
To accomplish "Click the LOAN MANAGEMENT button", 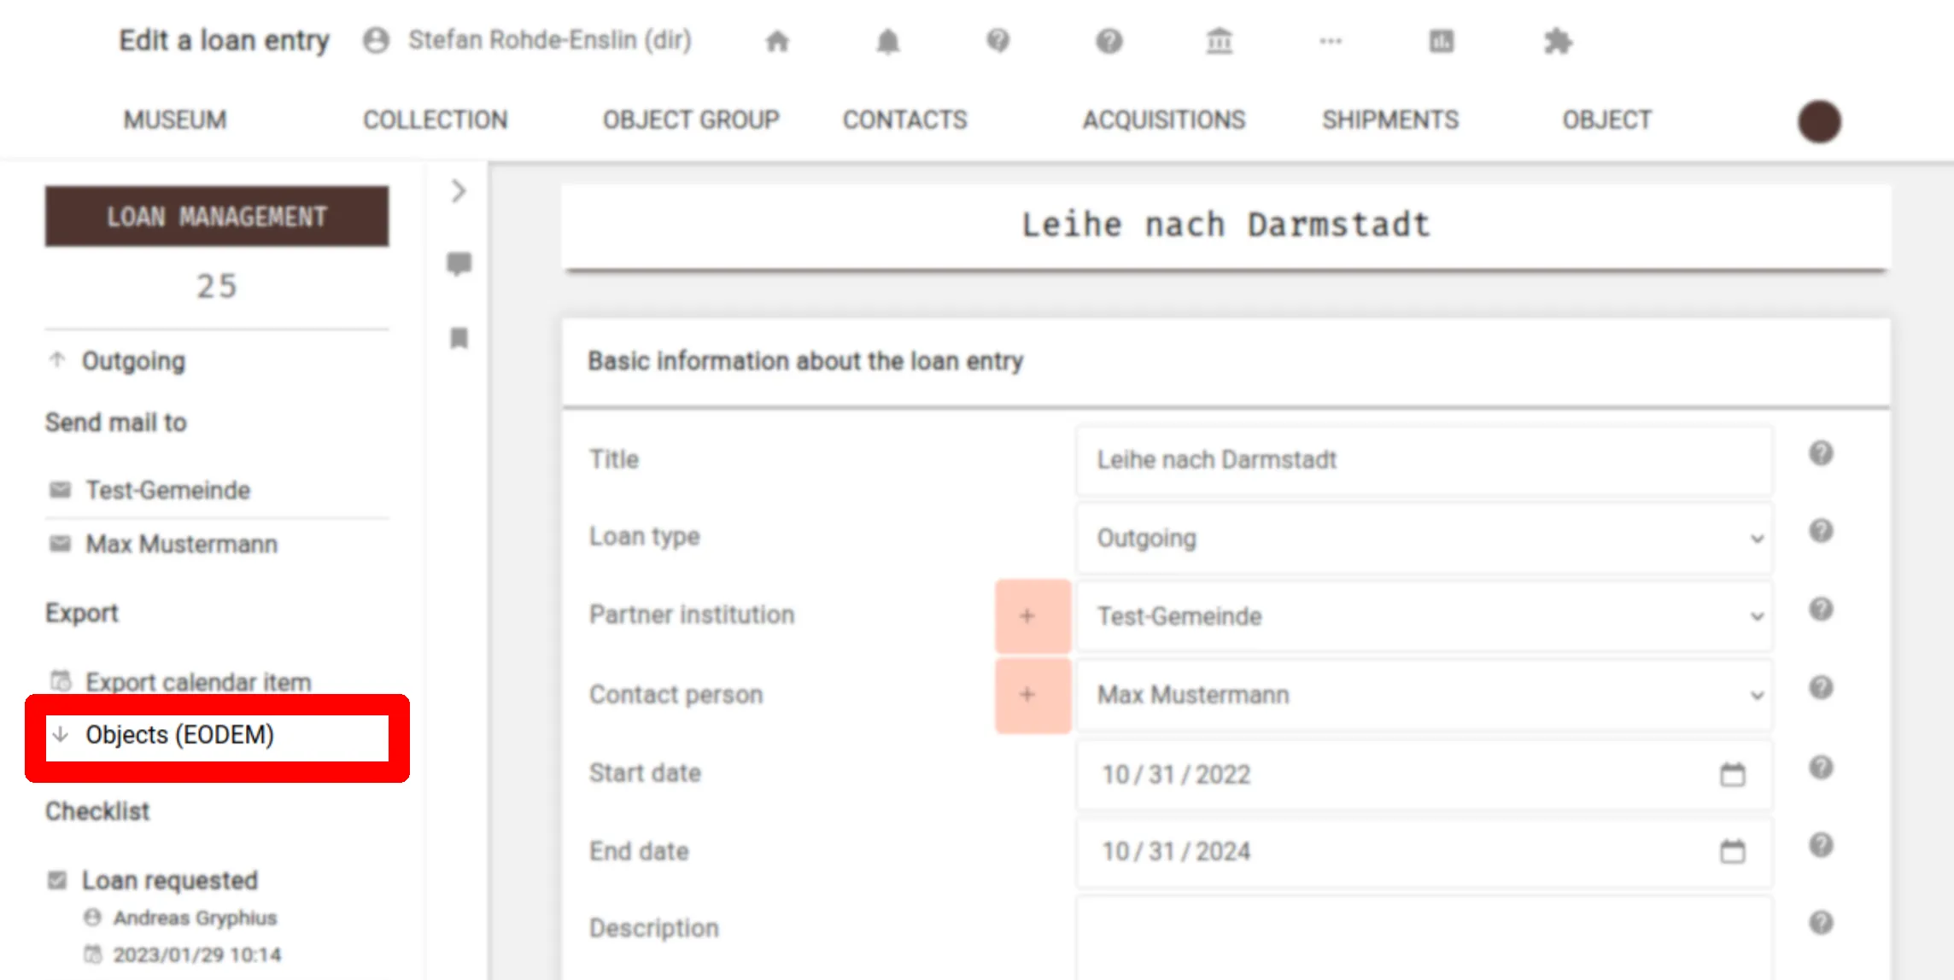I will (x=217, y=216).
